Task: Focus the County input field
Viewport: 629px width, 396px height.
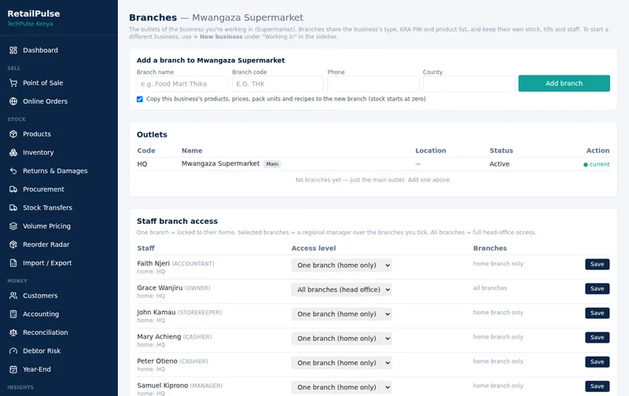Action: (x=469, y=84)
